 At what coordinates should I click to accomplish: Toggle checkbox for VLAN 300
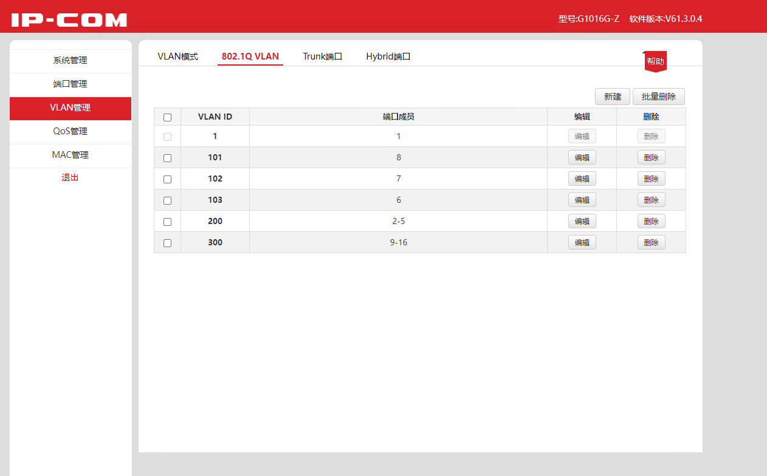tap(168, 243)
